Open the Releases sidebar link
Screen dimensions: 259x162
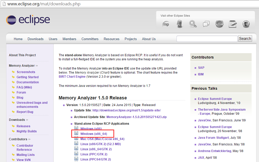pyautogui.click(x=23, y=126)
